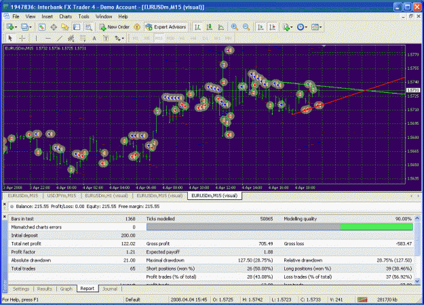Click the report scrollbar down arrow

[x=417, y=281]
